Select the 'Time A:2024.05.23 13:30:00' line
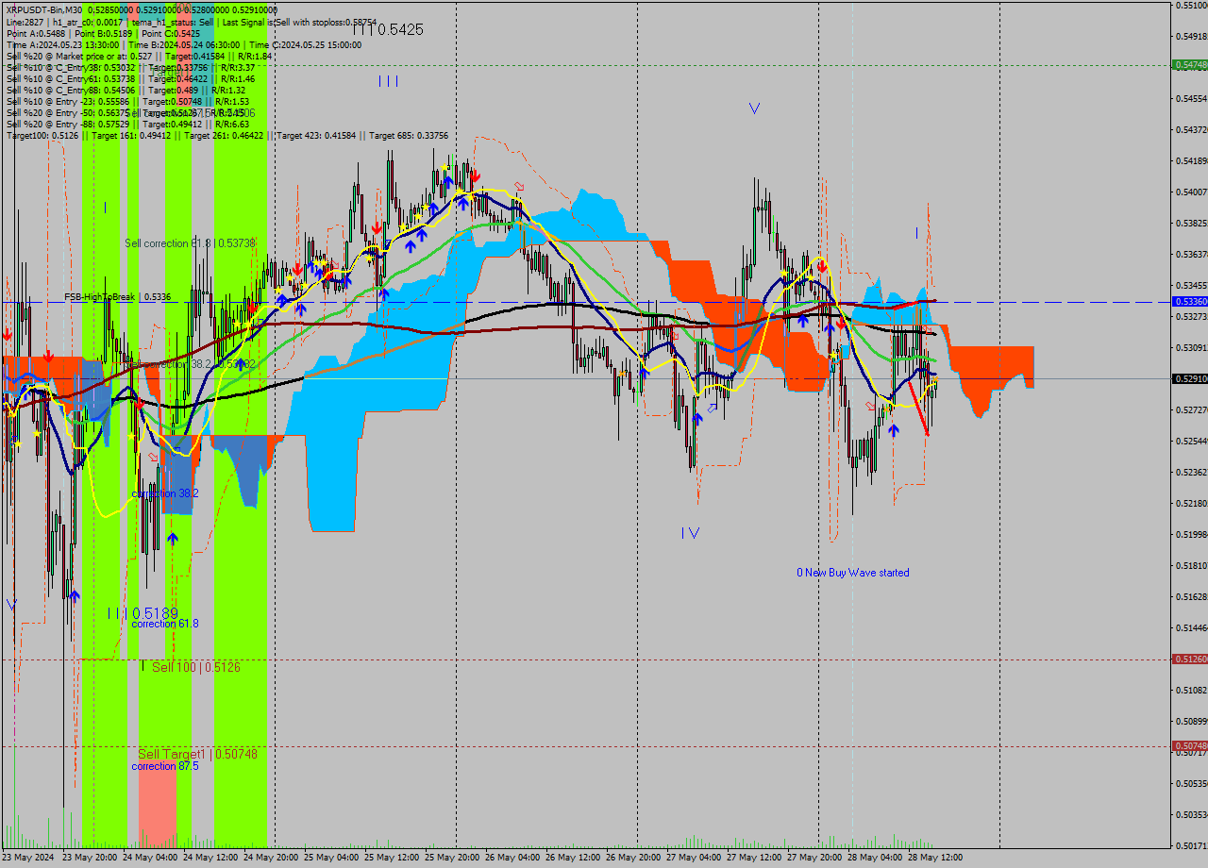 point(184,44)
